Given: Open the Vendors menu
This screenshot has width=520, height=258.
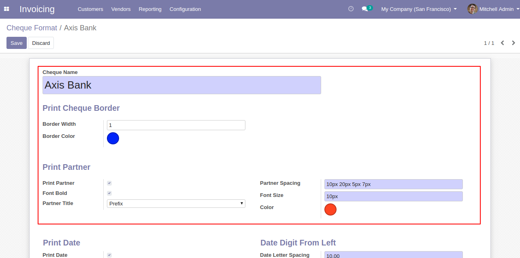Looking at the screenshot, I should coord(121,9).
